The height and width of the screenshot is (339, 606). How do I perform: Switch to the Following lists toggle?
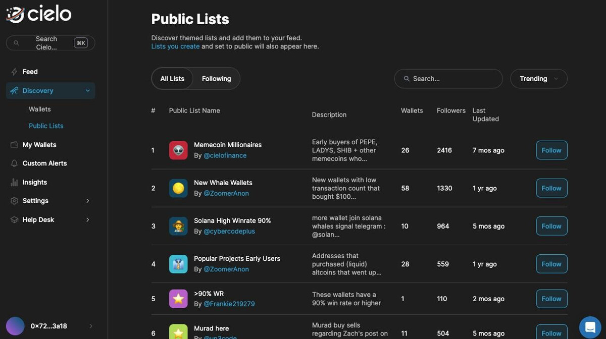(x=216, y=79)
